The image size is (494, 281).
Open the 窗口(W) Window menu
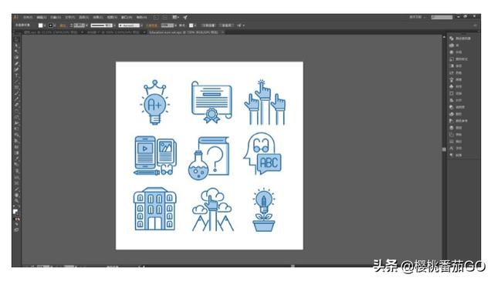127,17
